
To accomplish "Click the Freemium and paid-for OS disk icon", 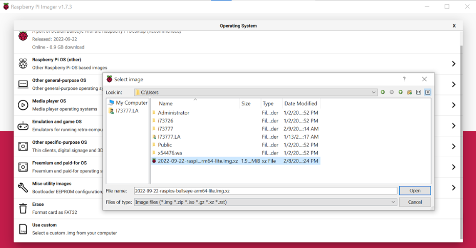I will pos(23,167).
